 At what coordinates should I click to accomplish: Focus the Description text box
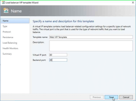pos(91,46)
